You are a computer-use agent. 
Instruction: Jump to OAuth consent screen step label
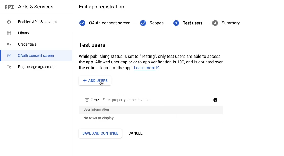110,23
